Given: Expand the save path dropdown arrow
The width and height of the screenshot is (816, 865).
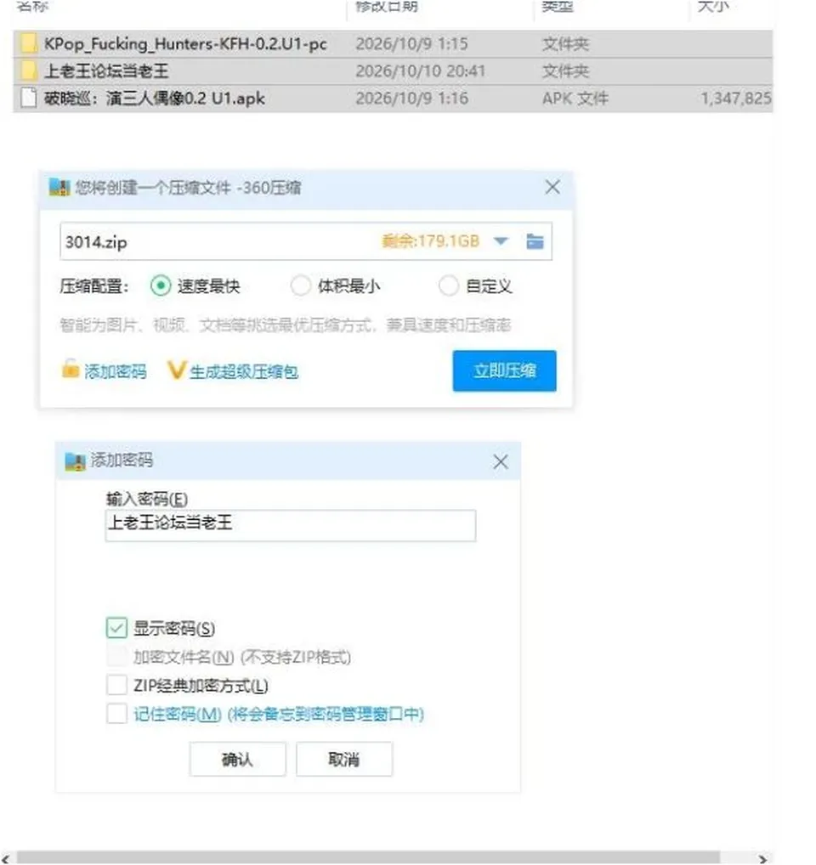Looking at the screenshot, I should click(x=501, y=241).
